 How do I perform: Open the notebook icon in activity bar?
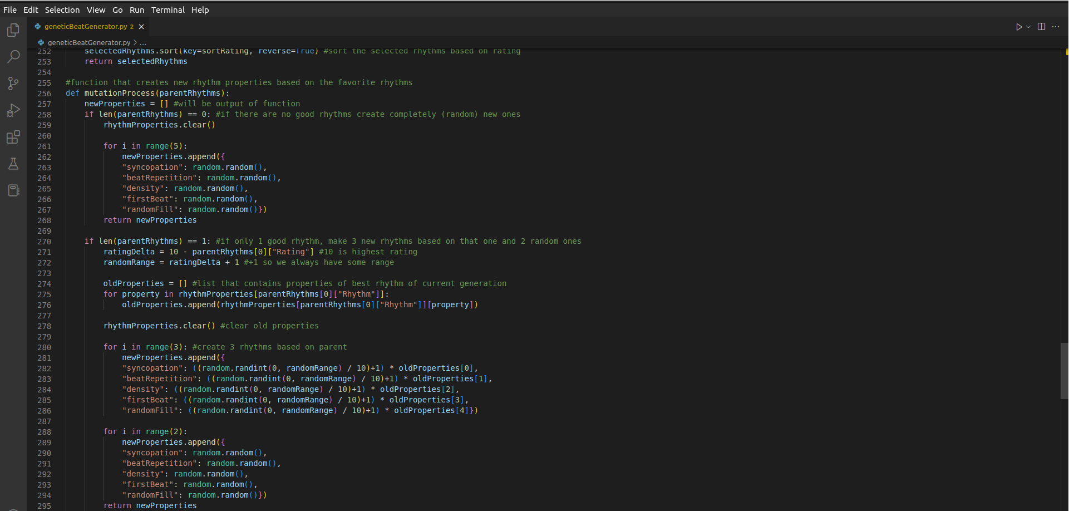pos(13,190)
